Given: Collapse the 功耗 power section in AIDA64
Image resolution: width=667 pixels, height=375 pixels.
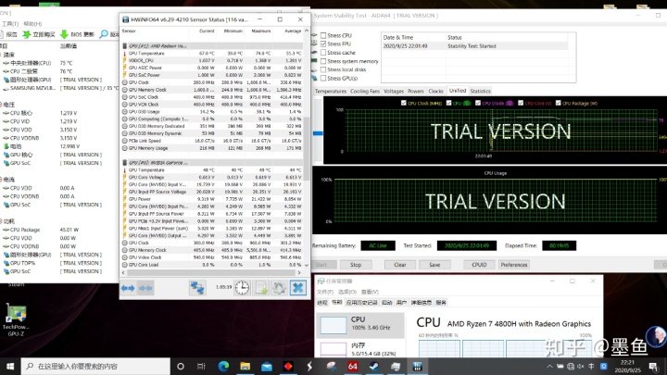Looking at the screenshot, I should 1,221.
